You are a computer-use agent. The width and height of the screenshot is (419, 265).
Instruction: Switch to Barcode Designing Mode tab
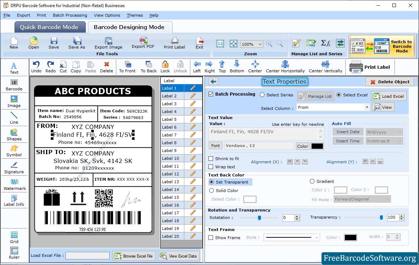click(130, 27)
